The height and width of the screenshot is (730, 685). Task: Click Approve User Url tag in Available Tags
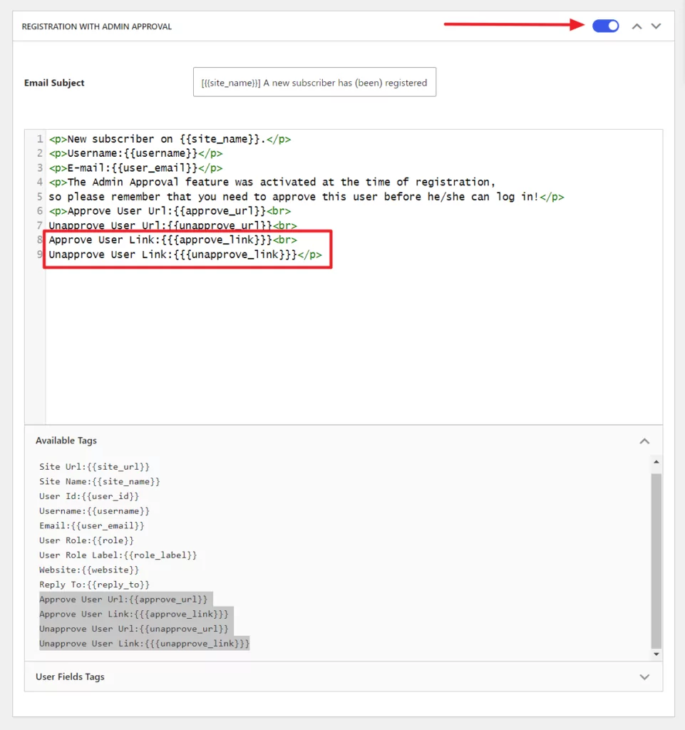coord(123,599)
